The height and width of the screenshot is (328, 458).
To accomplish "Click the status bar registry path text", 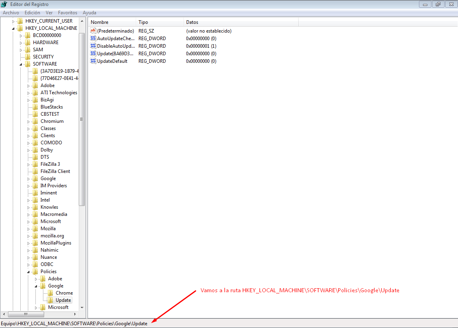I will (x=74, y=323).
